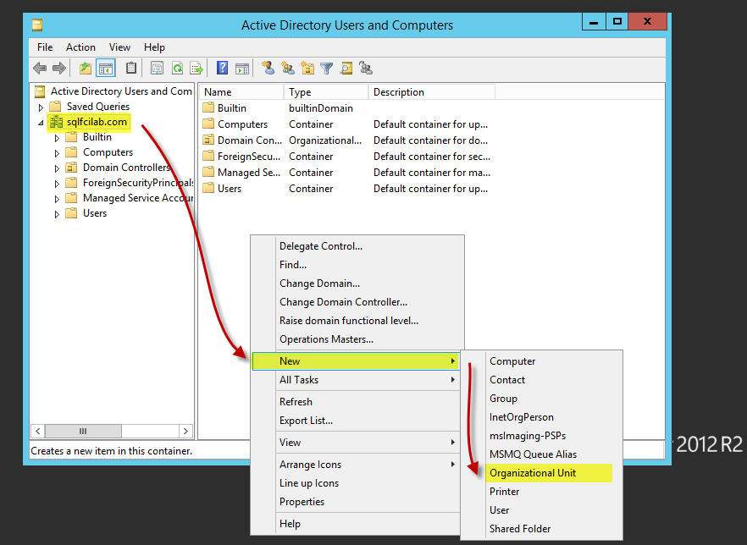Select Operations Masters... menu entry

pyautogui.click(x=356, y=339)
